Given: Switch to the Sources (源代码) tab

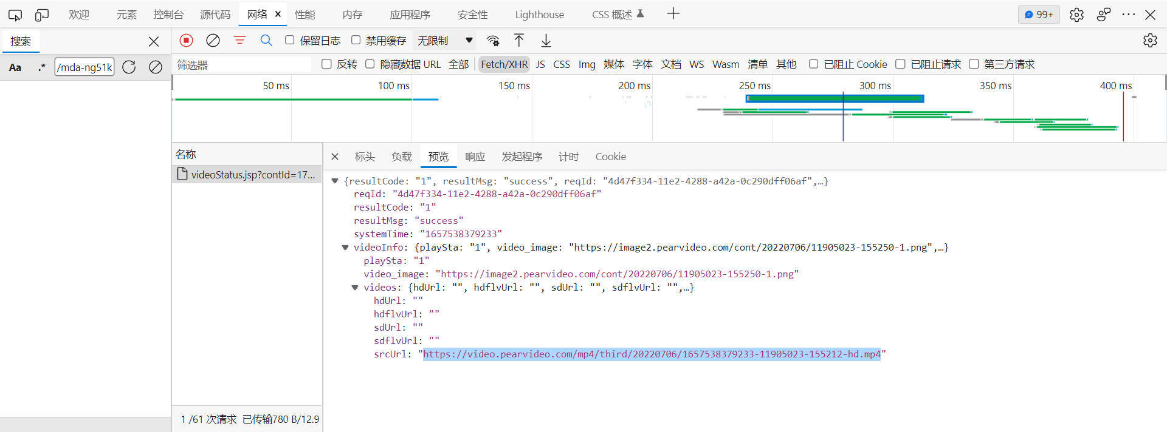Looking at the screenshot, I should pos(215,15).
